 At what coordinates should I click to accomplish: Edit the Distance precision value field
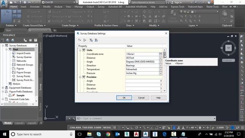point(144,85)
